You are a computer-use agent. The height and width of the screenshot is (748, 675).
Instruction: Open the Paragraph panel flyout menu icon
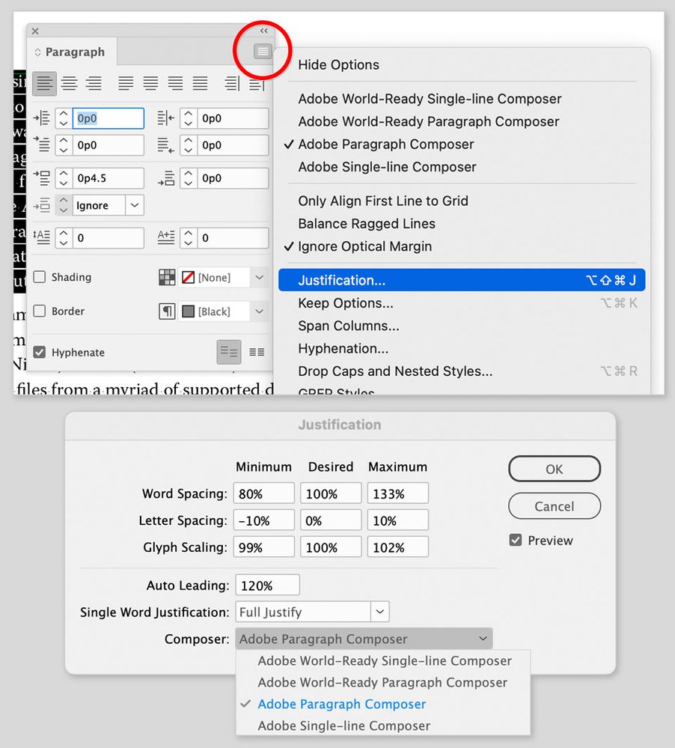click(x=262, y=51)
